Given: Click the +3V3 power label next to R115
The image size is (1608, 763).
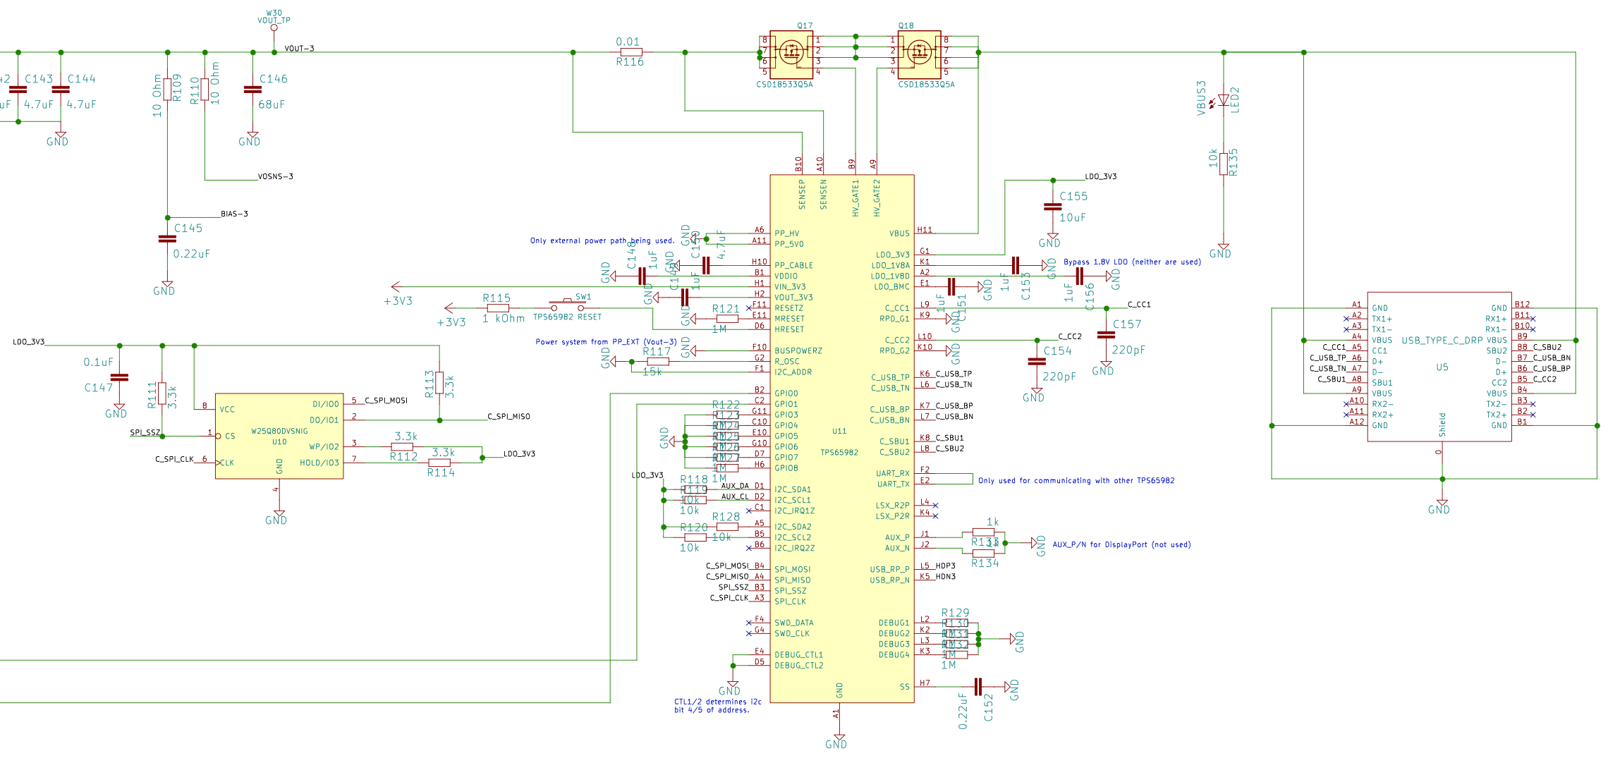Looking at the screenshot, I should point(451,322).
